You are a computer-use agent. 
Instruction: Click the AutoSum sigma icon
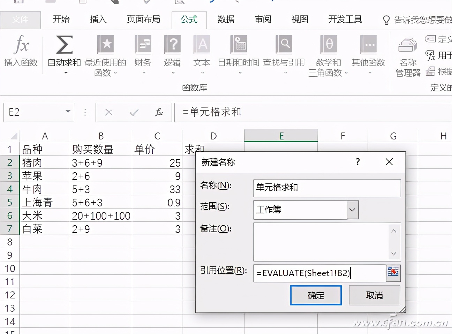(x=64, y=45)
